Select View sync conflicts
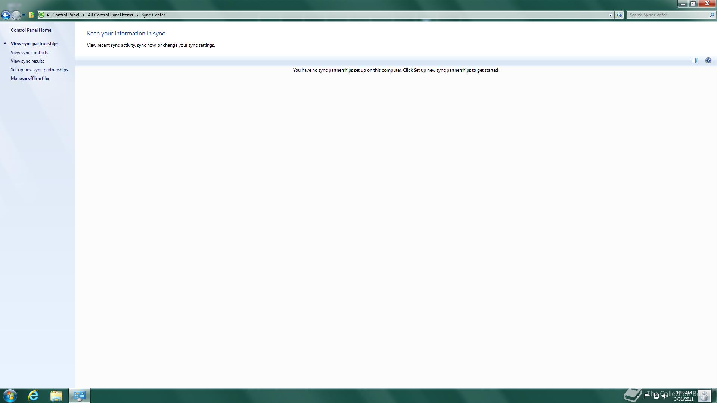Viewport: 717px width, 403px height. [x=30, y=53]
